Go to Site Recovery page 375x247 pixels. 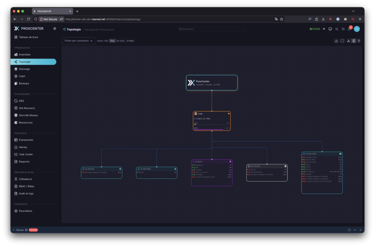coord(27,108)
